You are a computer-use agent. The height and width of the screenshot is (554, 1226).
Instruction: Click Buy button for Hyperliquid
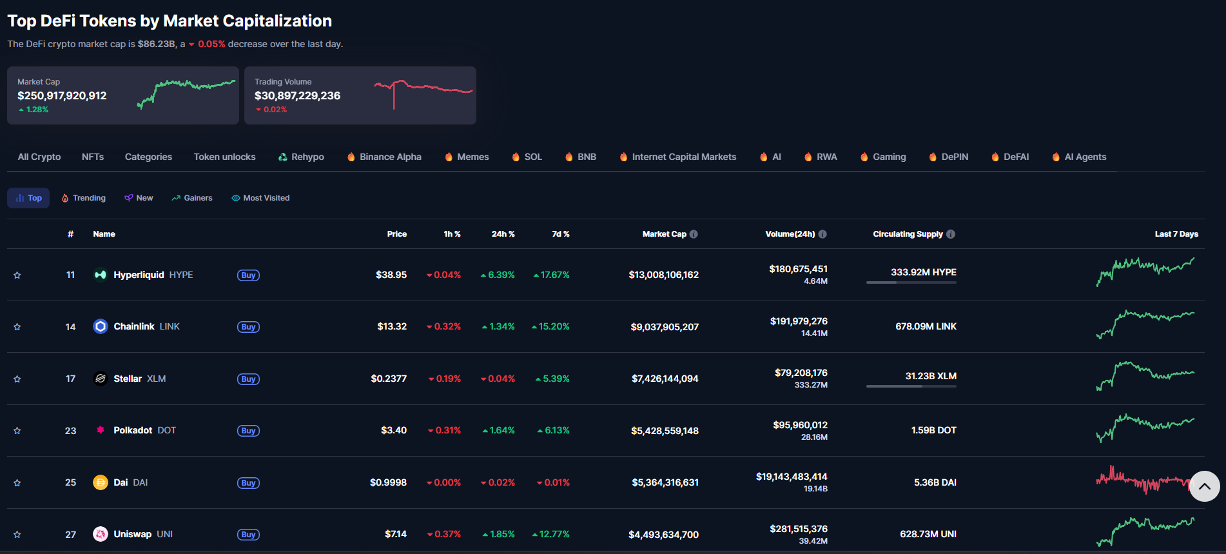248,275
